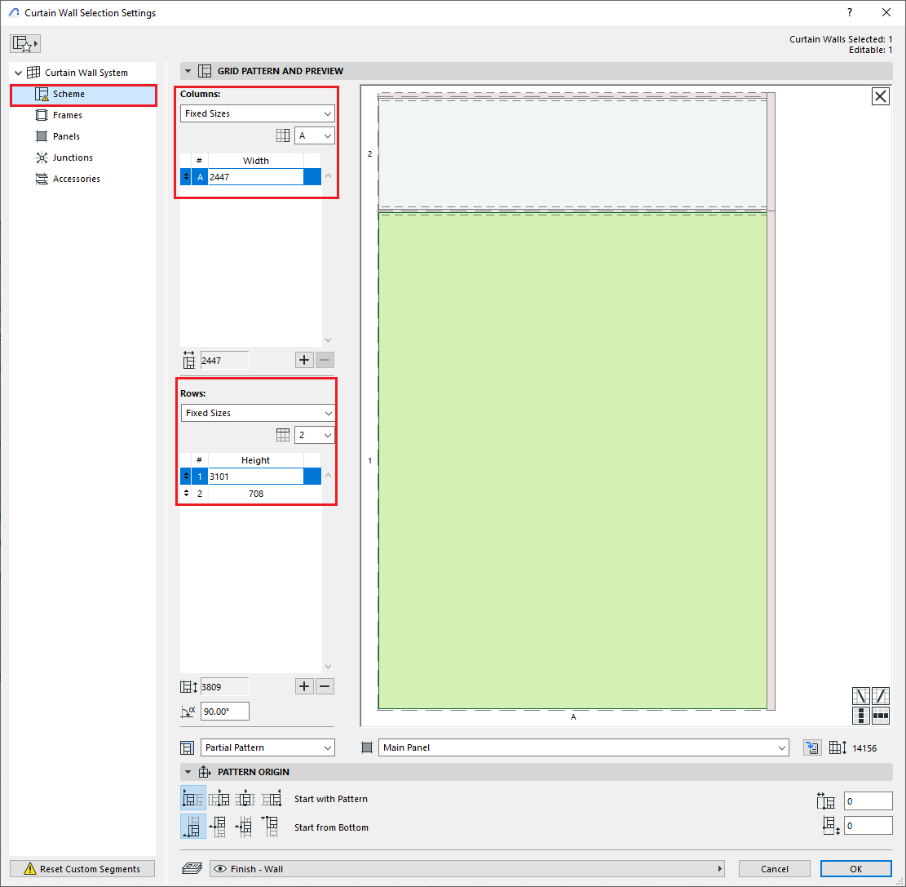Click the row angle icon beside 90.00°

188,711
